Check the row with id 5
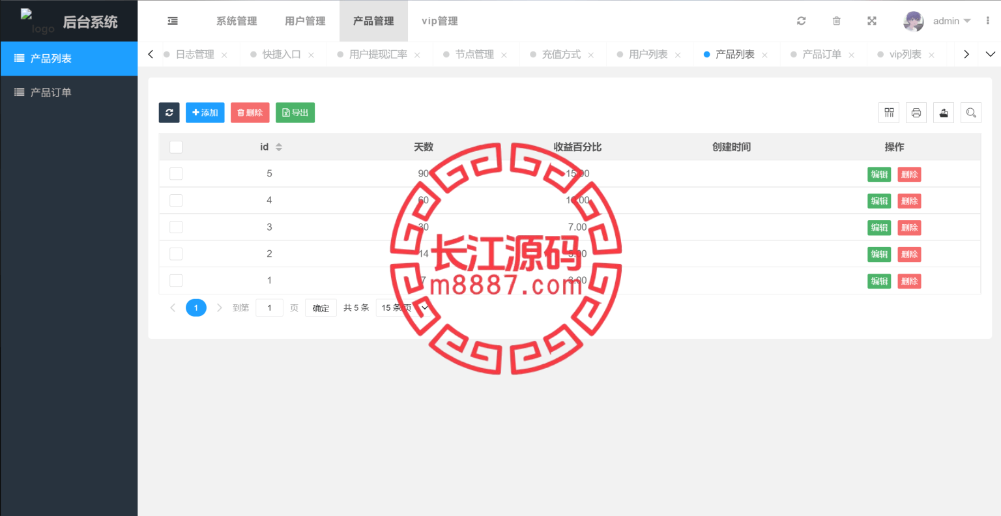The image size is (1001, 516). click(176, 174)
